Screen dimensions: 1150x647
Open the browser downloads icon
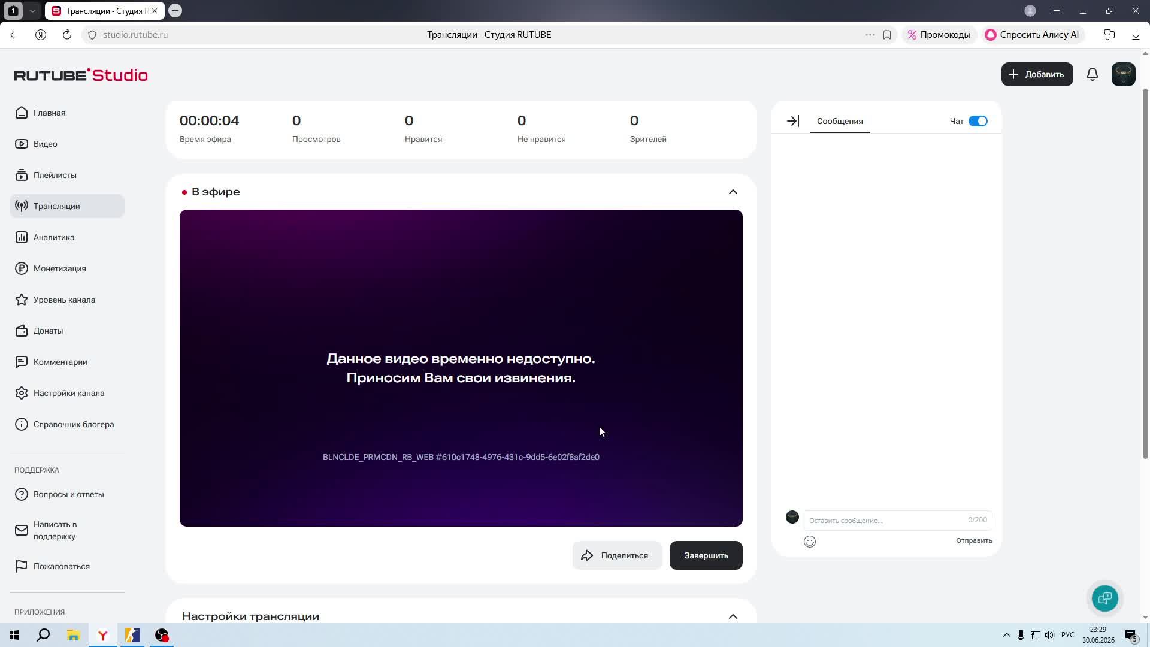point(1136,35)
